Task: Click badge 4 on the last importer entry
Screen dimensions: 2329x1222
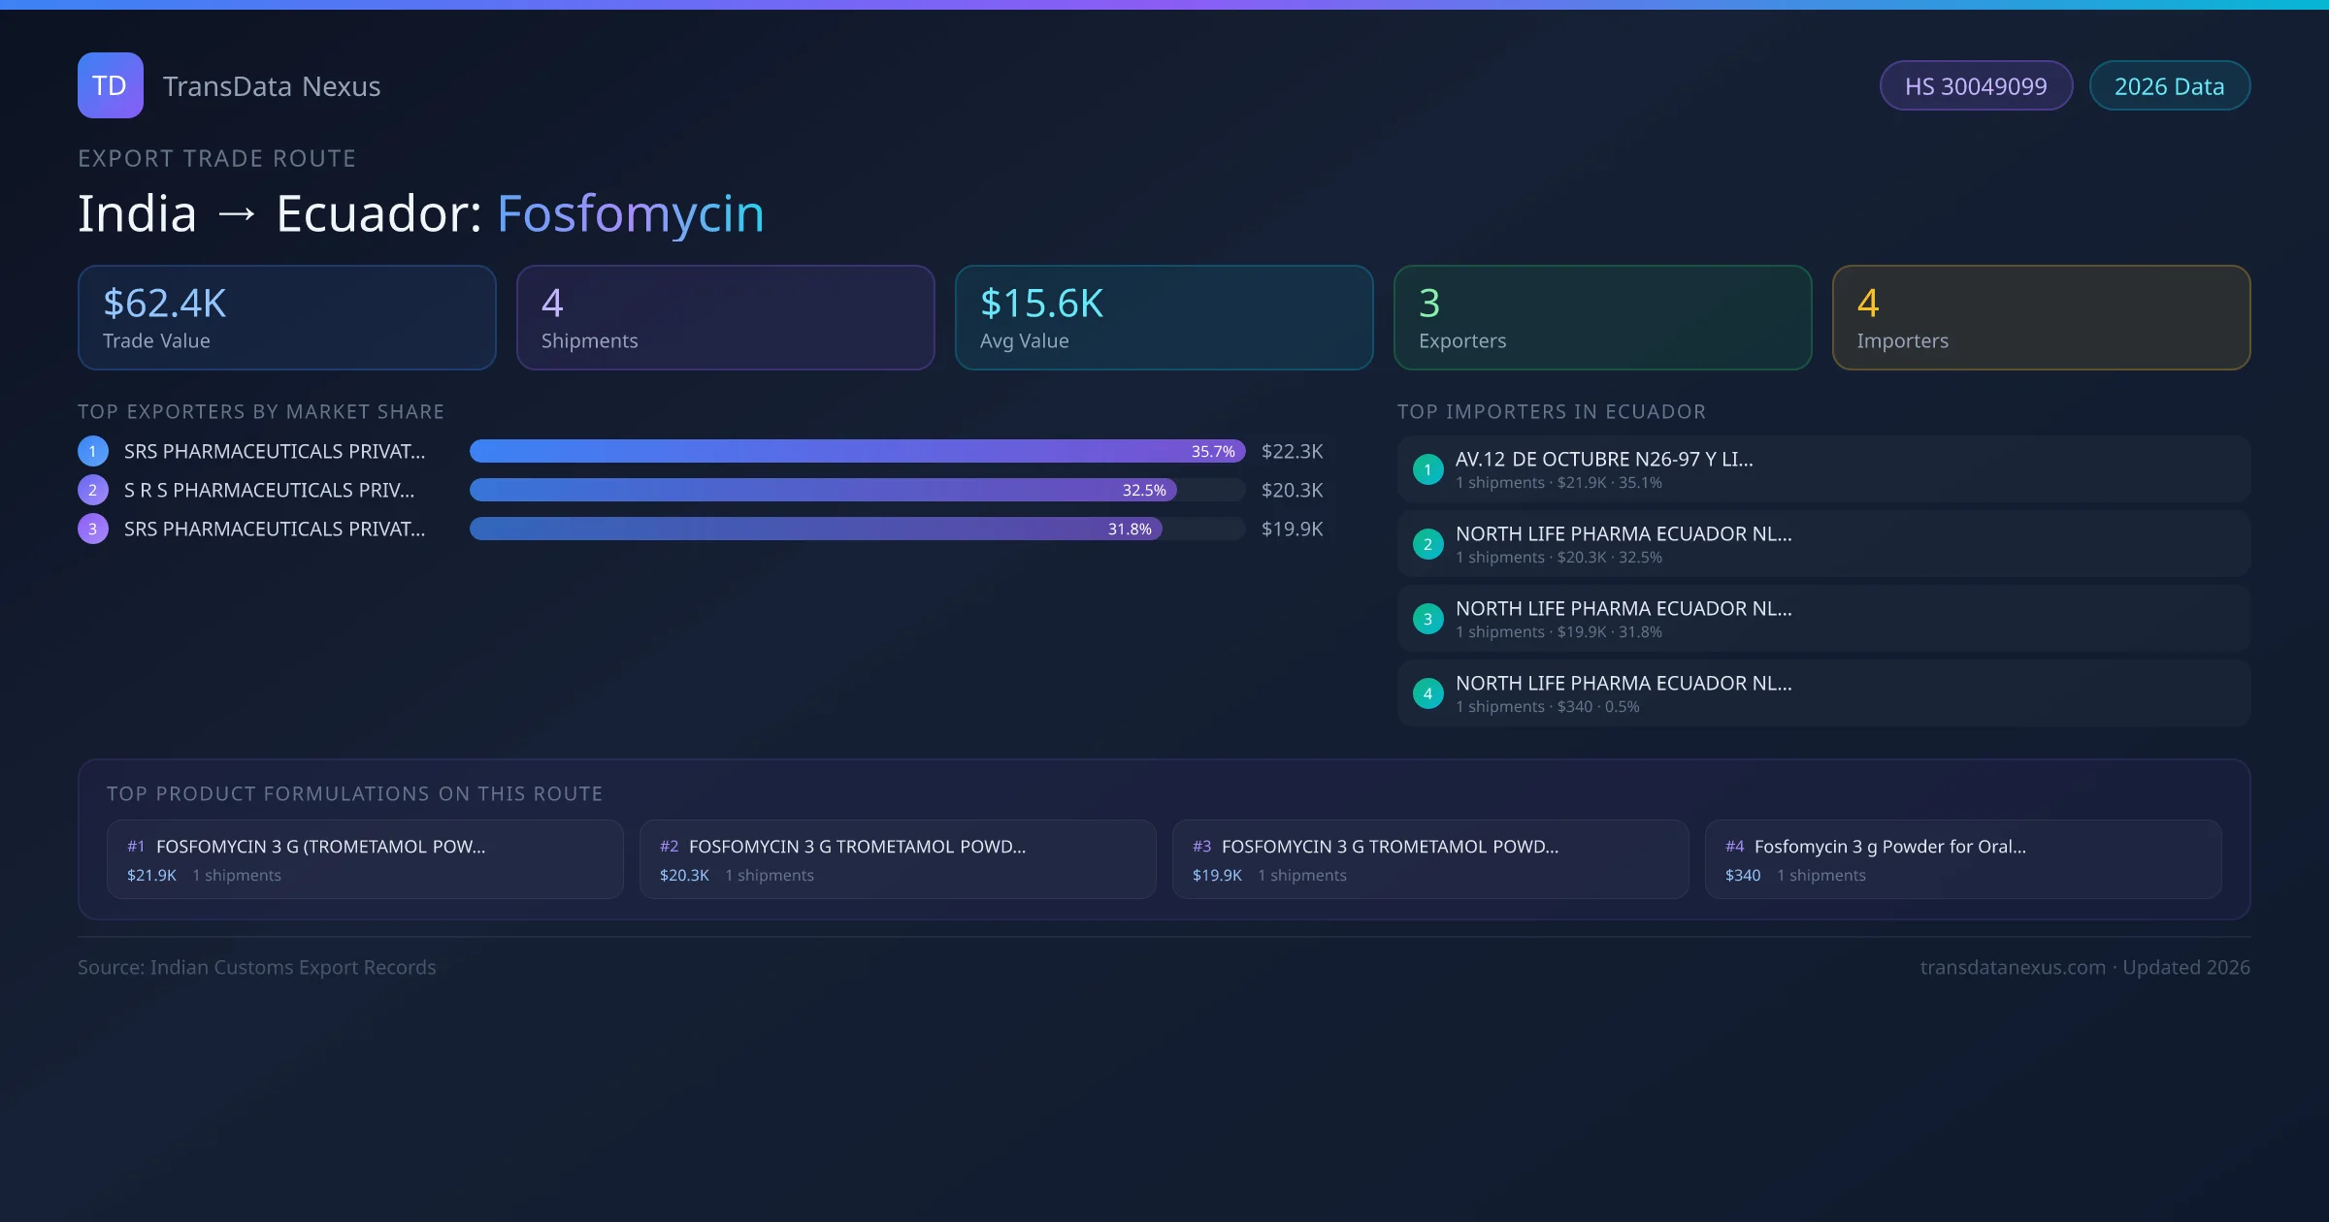Action: pyautogui.click(x=1427, y=692)
